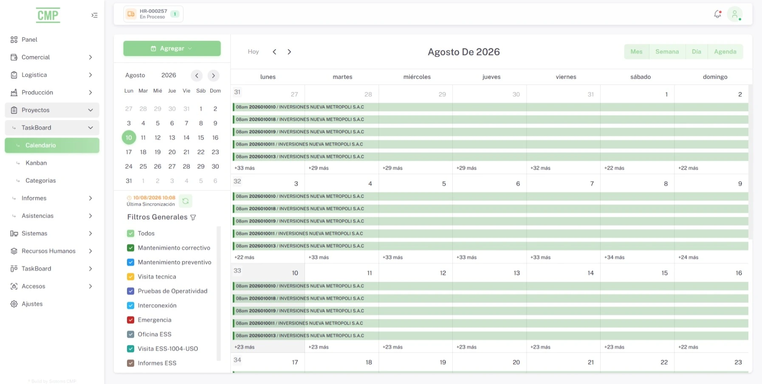Click the Sistemas devices icon
This screenshot has width=762, height=384.
point(14,233)
